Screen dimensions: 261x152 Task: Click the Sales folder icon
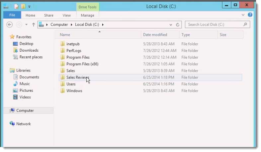click(x=62, y=71)
